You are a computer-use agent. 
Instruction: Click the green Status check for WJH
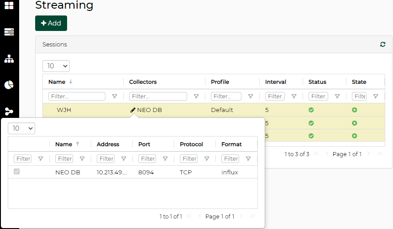pyautogui.click(x=311, y=110)
